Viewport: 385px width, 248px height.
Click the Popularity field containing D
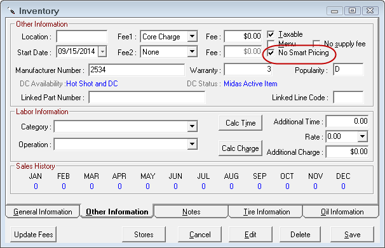348,69
